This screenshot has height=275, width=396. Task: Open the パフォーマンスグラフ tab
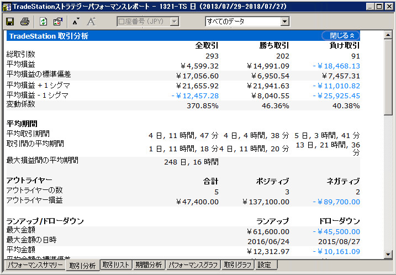(x=193, y=265)
